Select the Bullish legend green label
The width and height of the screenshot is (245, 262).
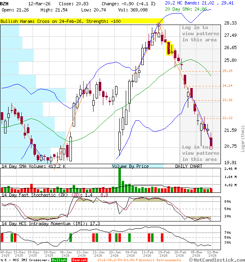tap(59, 260)
